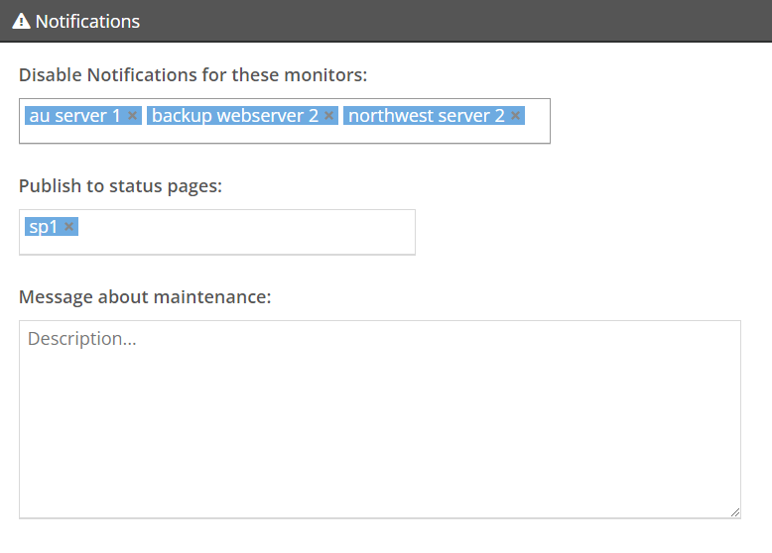Click the 'Publish to status pages' label
This screenshot has width=772, height=553.
pyautogui.click(x=121, y=186)
